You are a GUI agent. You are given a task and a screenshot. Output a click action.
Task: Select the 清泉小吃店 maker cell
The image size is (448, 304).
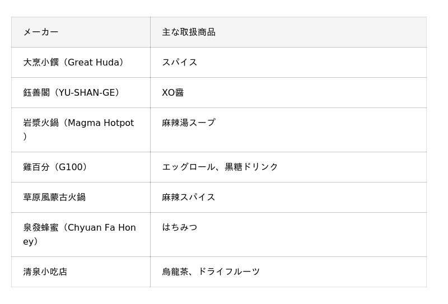click(x=81, y=272)
